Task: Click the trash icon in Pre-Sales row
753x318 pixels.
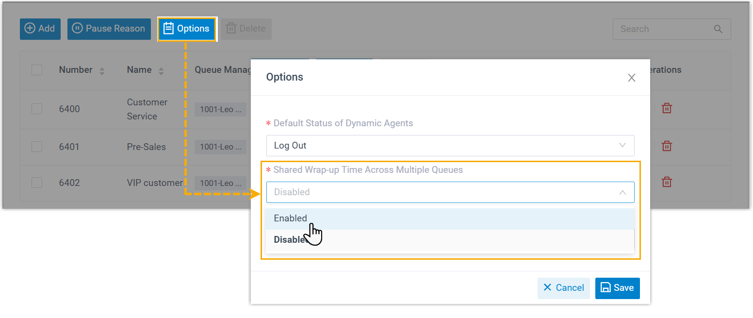Action: [667, 146]
